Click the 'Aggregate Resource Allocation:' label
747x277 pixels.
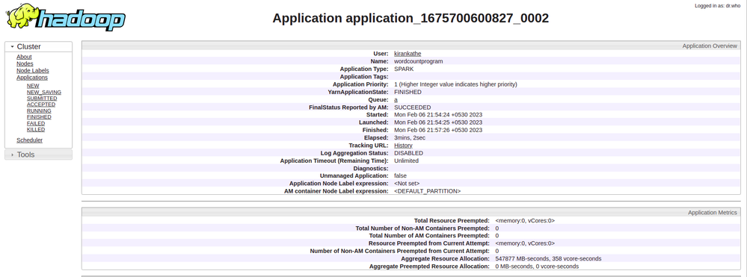coord(445,258)
